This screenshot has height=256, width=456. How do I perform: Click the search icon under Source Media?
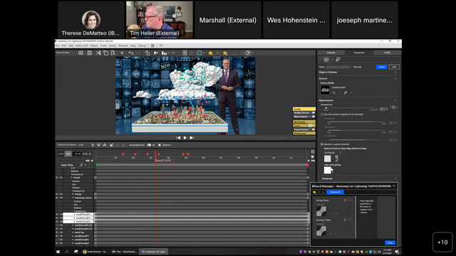(x=334, y=92)
